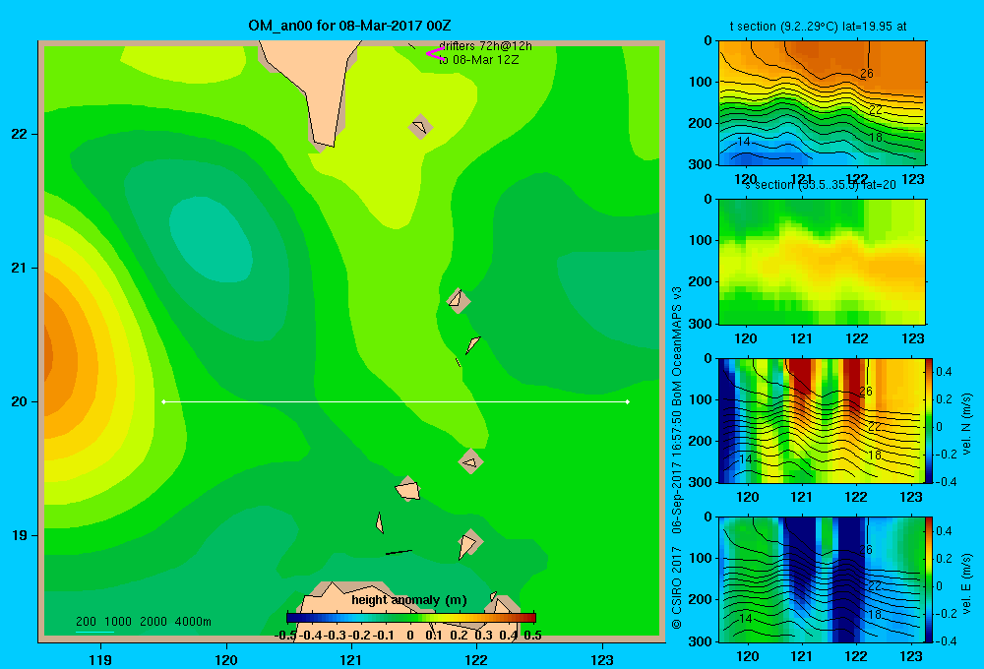Click the 18 contour label in the vel. N section
The width and height of the screenshot is (984, 669).
click(875, 455)
